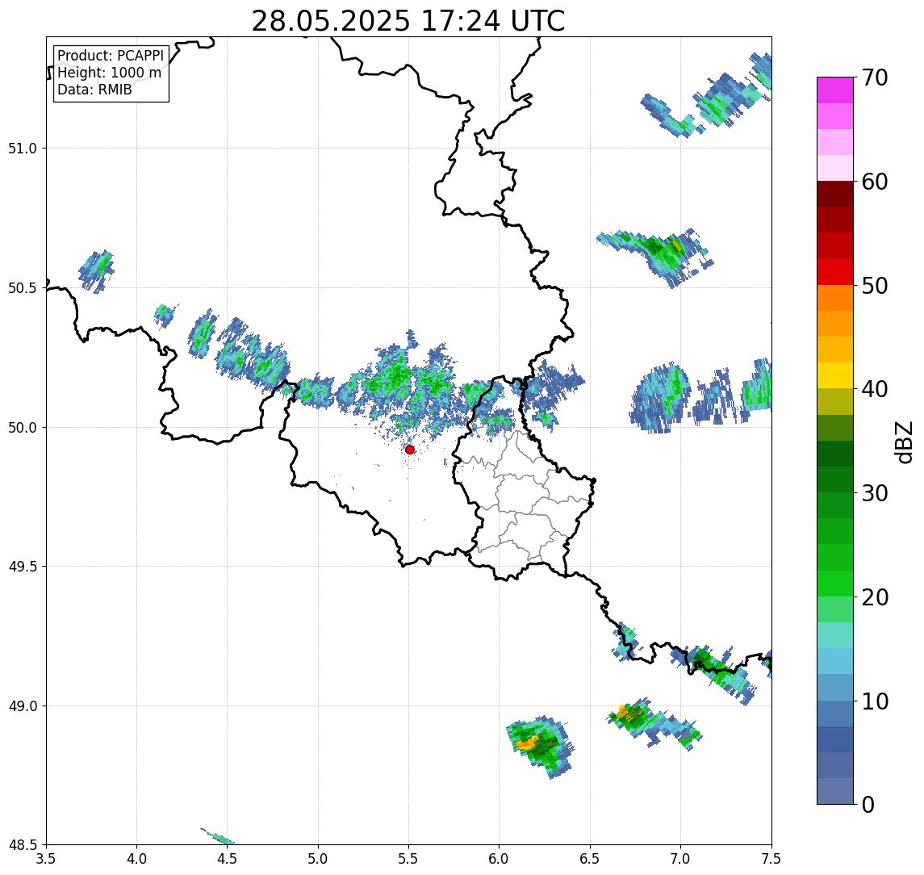Screen dimensions: 924x875
Task: Pick the palest pink colorbar segment above 60
Action: [x=835, y=168]
